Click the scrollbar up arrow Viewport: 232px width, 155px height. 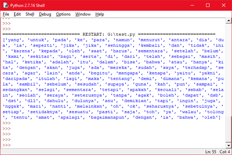229,21
